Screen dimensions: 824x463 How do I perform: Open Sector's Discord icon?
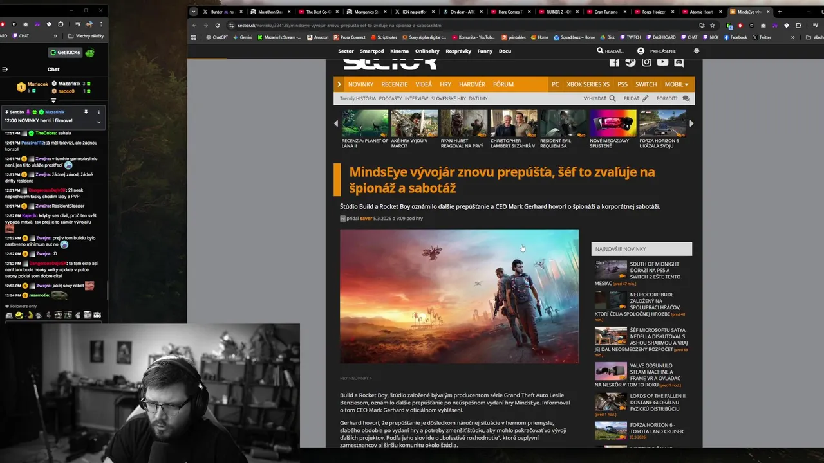coord(679,62)
